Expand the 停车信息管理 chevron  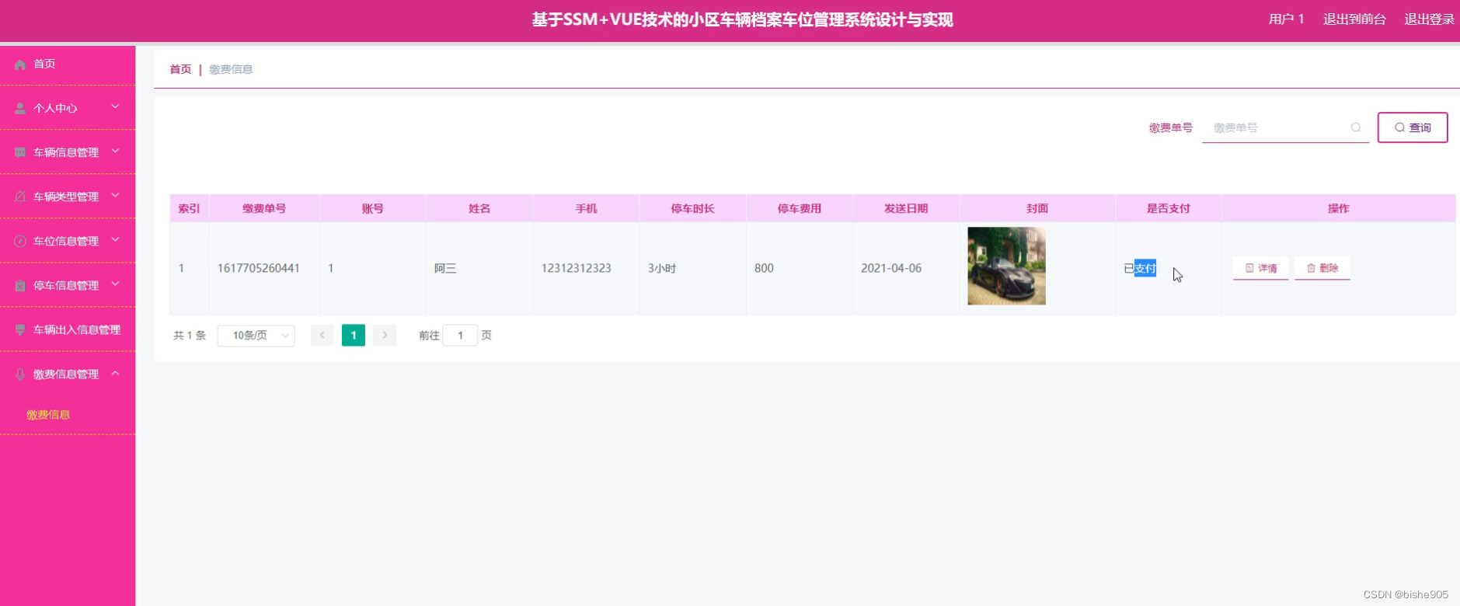115,284
